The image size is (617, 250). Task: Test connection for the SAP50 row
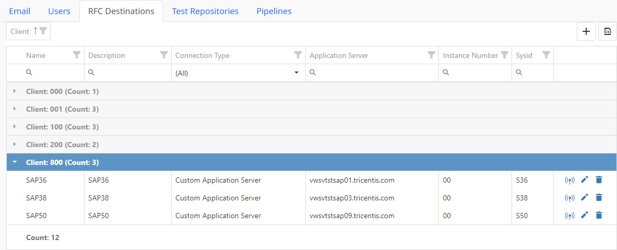pos(570,216)
